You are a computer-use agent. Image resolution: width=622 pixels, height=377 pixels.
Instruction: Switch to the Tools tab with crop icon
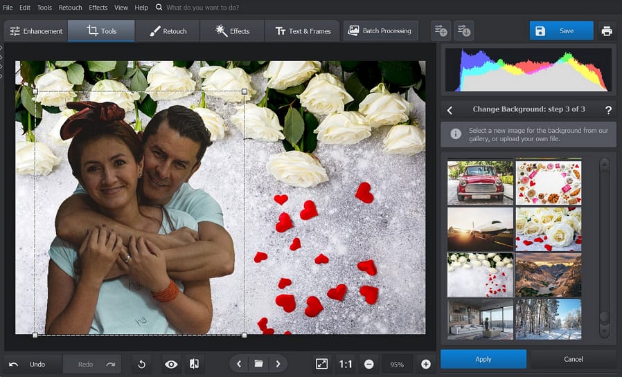coord(102,31)
